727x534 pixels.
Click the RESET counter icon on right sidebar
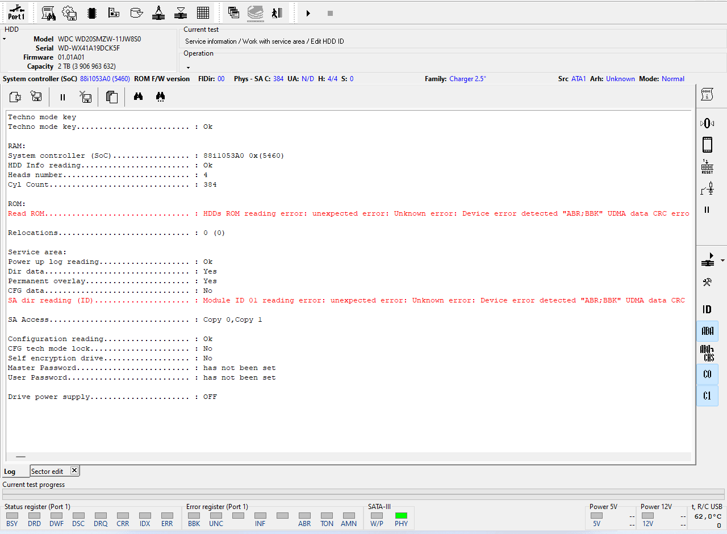tap(707, 167)
